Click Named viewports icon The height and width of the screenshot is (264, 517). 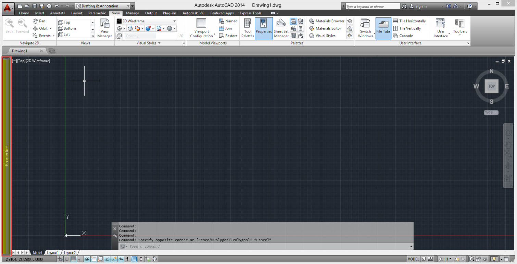[x=228, y=21]
